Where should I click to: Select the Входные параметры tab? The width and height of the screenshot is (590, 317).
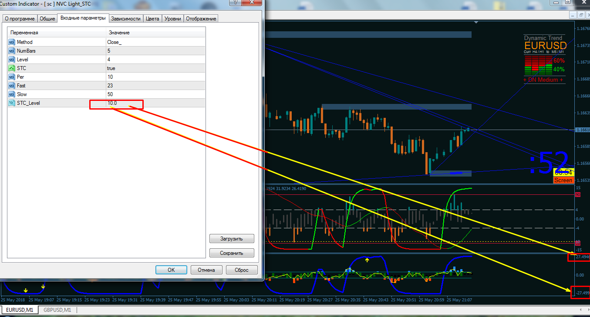click(83, 18)
